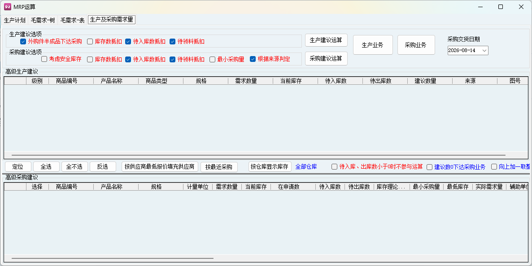Viewport: 532px width, 266px height.
Task: Click 级别 column header in 高级生产建议
Action: point(37,81)
